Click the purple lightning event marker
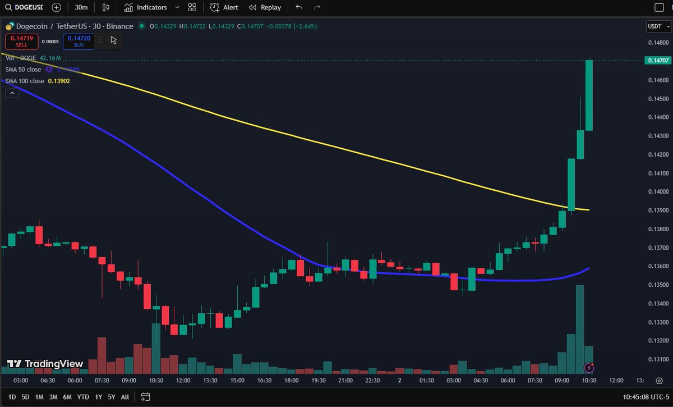The image size is (673, 407). [x=589, y=368]
